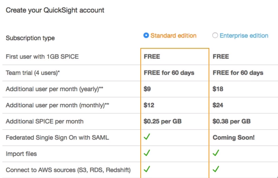Image resolution: width=278 pixels, height=178 pixels.
Task: Click the Enterprise $18 yearly user price
Action: pos(218,89)
